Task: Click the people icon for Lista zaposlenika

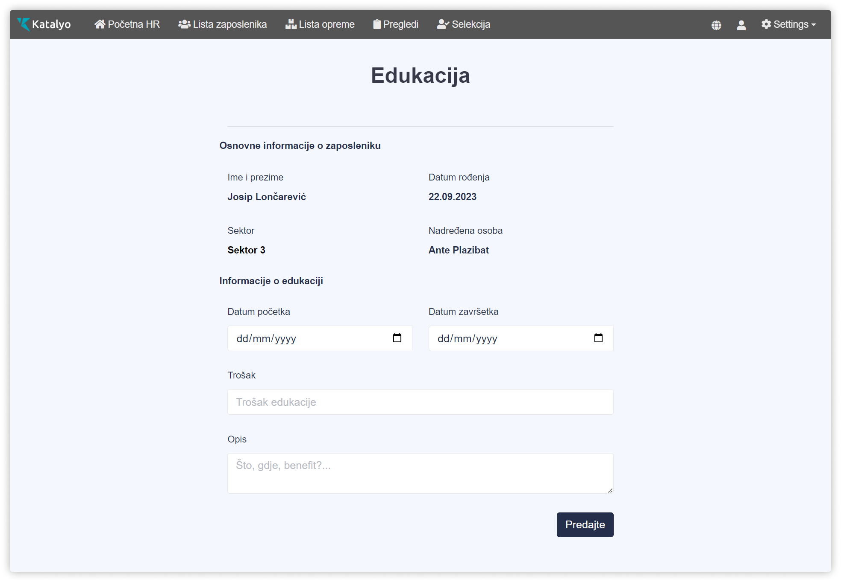Action: pos(184,24)
